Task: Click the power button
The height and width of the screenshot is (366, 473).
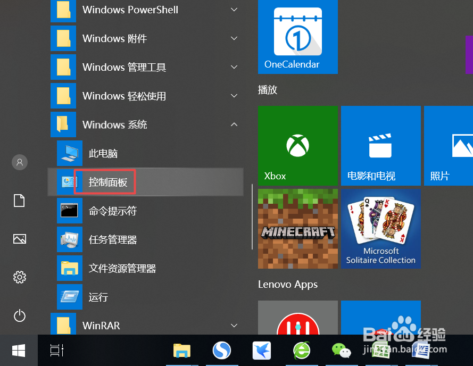Action: pyautogui.click(x=19, y=315)
